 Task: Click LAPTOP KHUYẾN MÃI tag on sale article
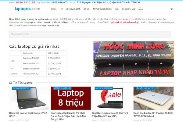(104, 88)
